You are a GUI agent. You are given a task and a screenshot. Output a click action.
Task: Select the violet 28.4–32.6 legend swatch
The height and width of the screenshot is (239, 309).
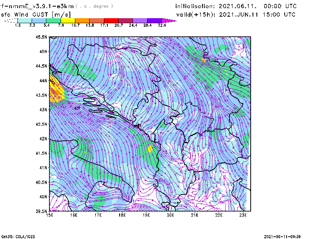[154, 20]
